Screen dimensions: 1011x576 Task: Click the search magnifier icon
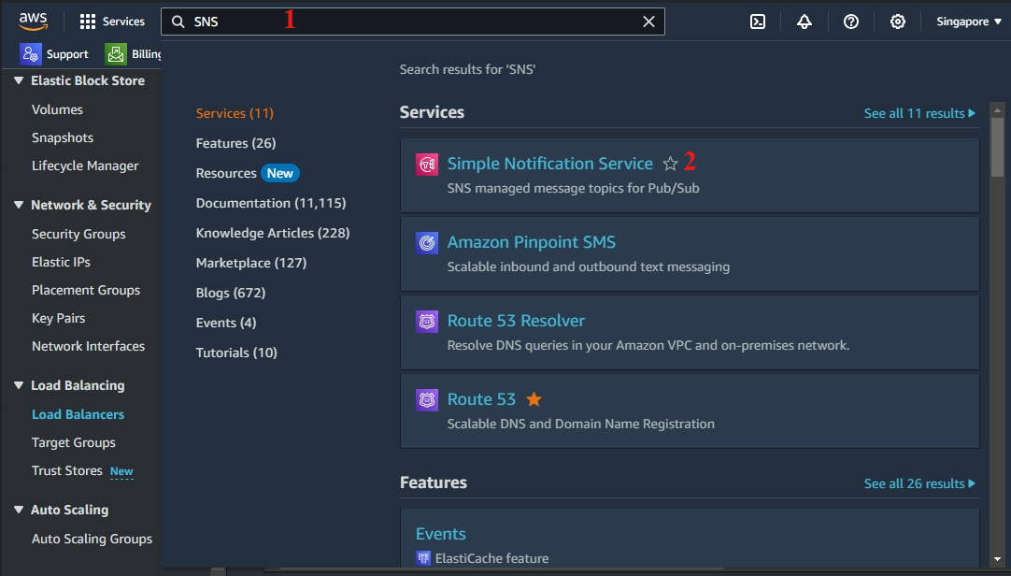pos(178,22)
